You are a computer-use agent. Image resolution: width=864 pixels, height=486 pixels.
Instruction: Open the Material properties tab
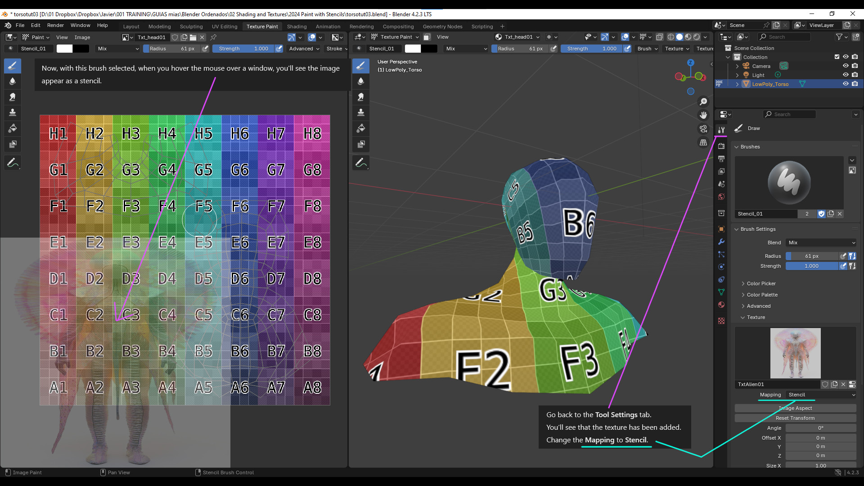[721, 305]
